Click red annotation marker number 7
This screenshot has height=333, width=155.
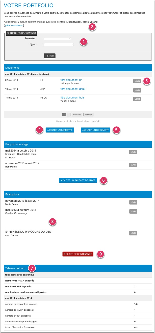tap(32, 268)
